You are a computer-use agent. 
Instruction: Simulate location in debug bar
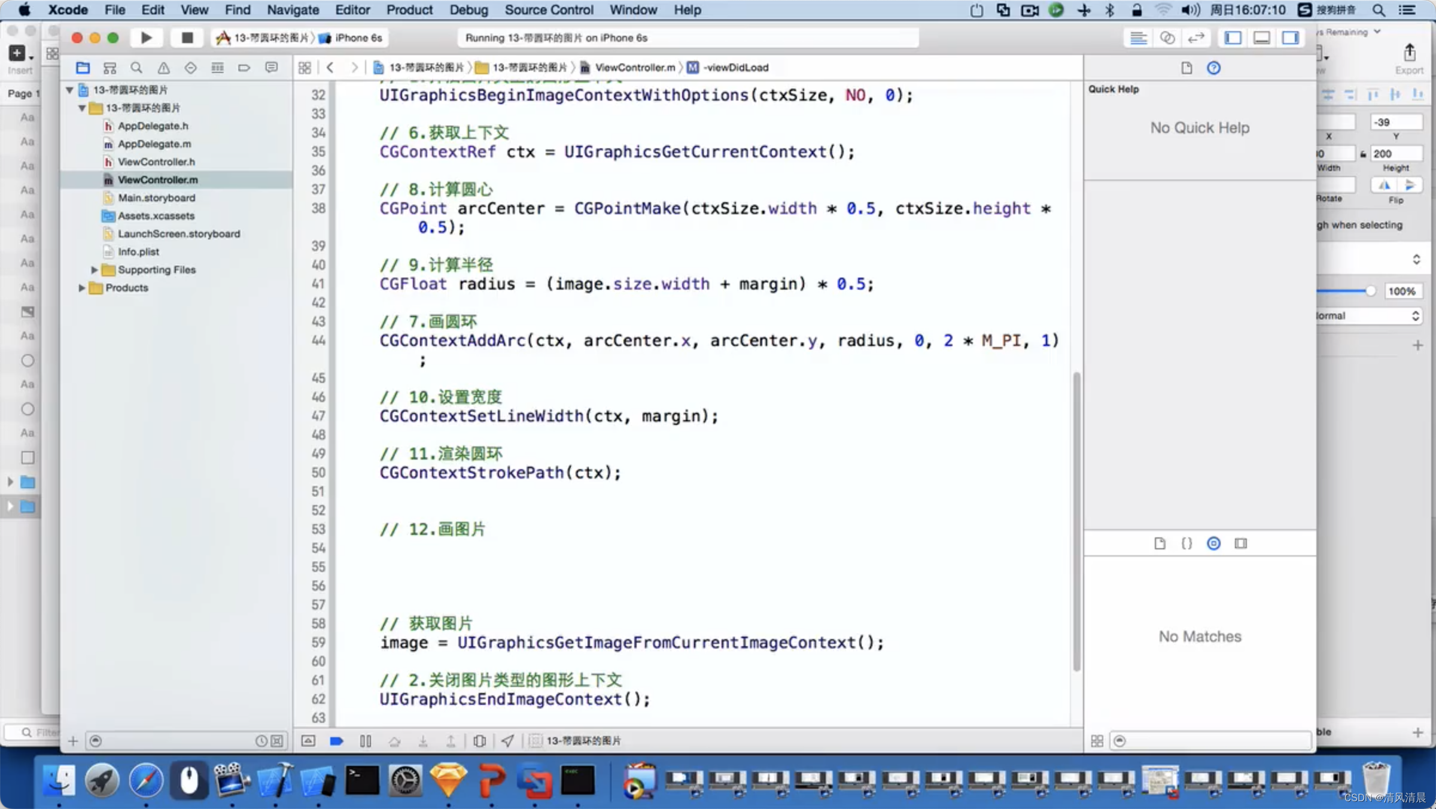(x=507, y=741)
